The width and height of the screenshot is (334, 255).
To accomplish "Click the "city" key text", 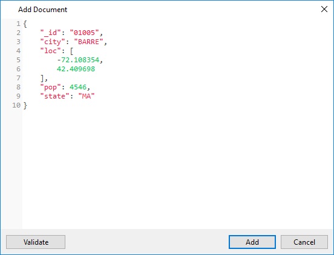I will [x=53, y=42].
